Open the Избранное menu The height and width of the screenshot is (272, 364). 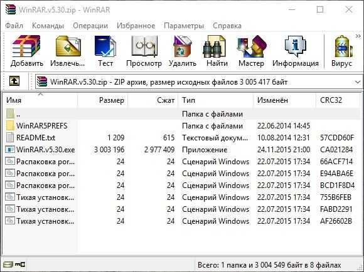pos(136,25)
